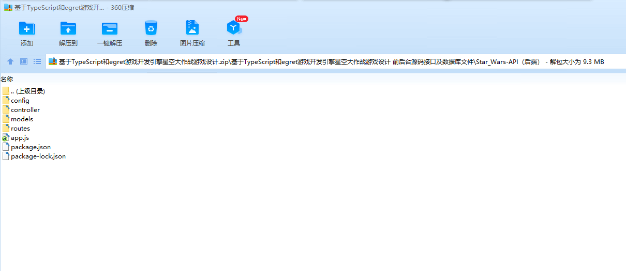This screenshot has width=626, height=271.
Task: Select the app.js file
Action: (16, 137)
